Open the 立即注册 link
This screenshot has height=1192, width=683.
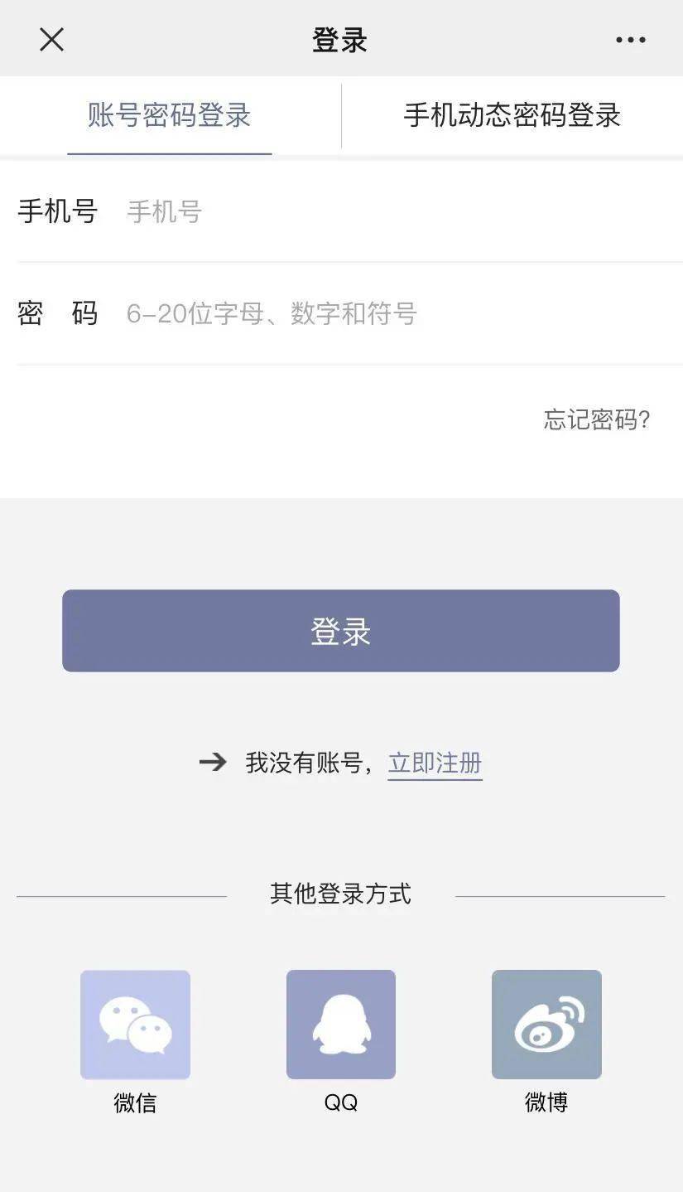tap(435, 763)
